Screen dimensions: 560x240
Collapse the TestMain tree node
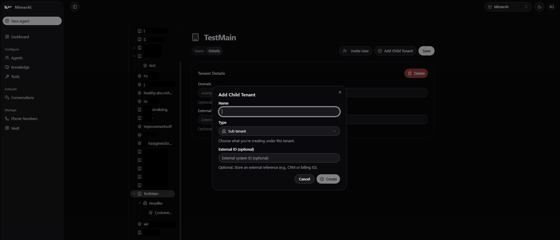click(134, 194)
